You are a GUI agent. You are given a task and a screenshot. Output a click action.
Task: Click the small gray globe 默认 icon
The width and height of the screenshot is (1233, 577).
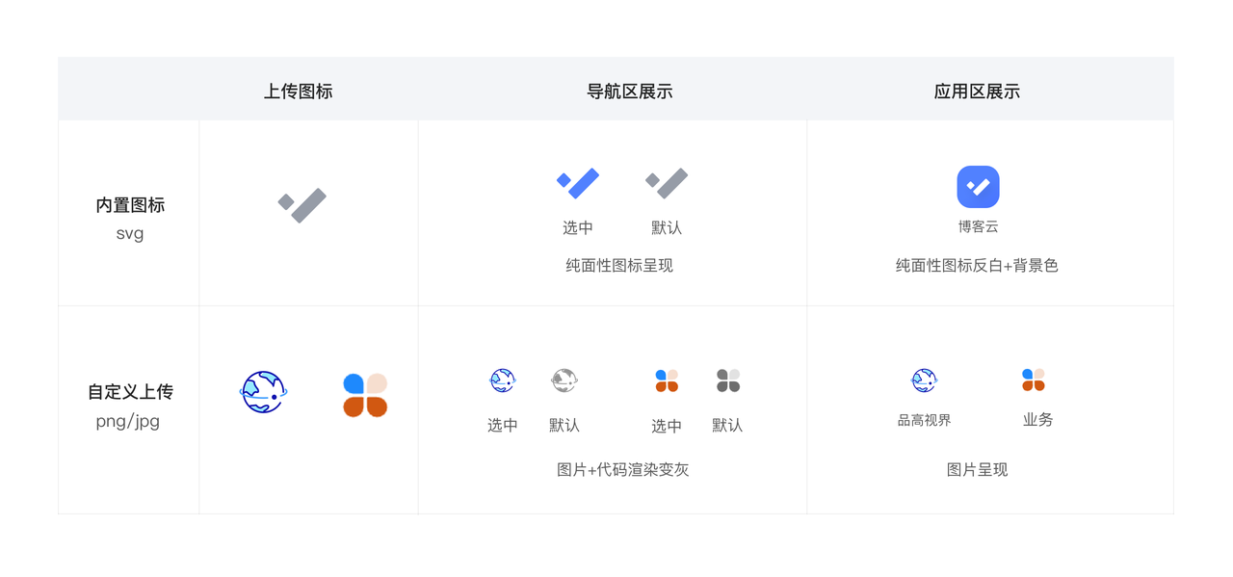pyautogui.click(x=564, y=380)
